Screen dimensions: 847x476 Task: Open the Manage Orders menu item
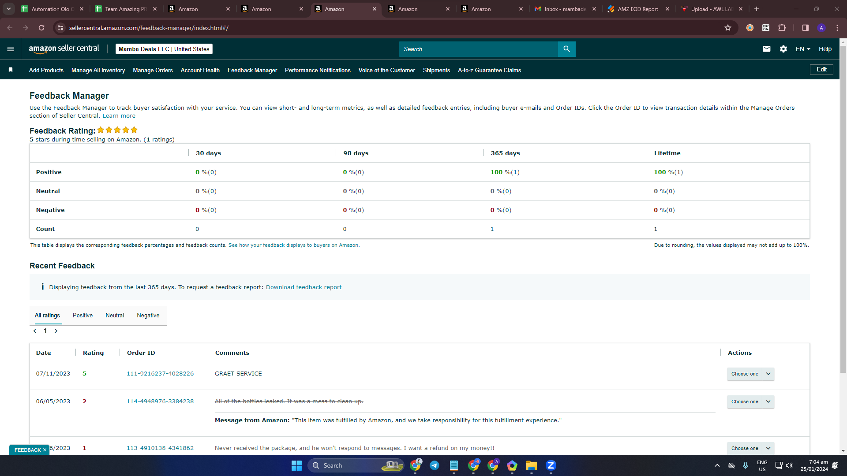[x=153, y=70]
